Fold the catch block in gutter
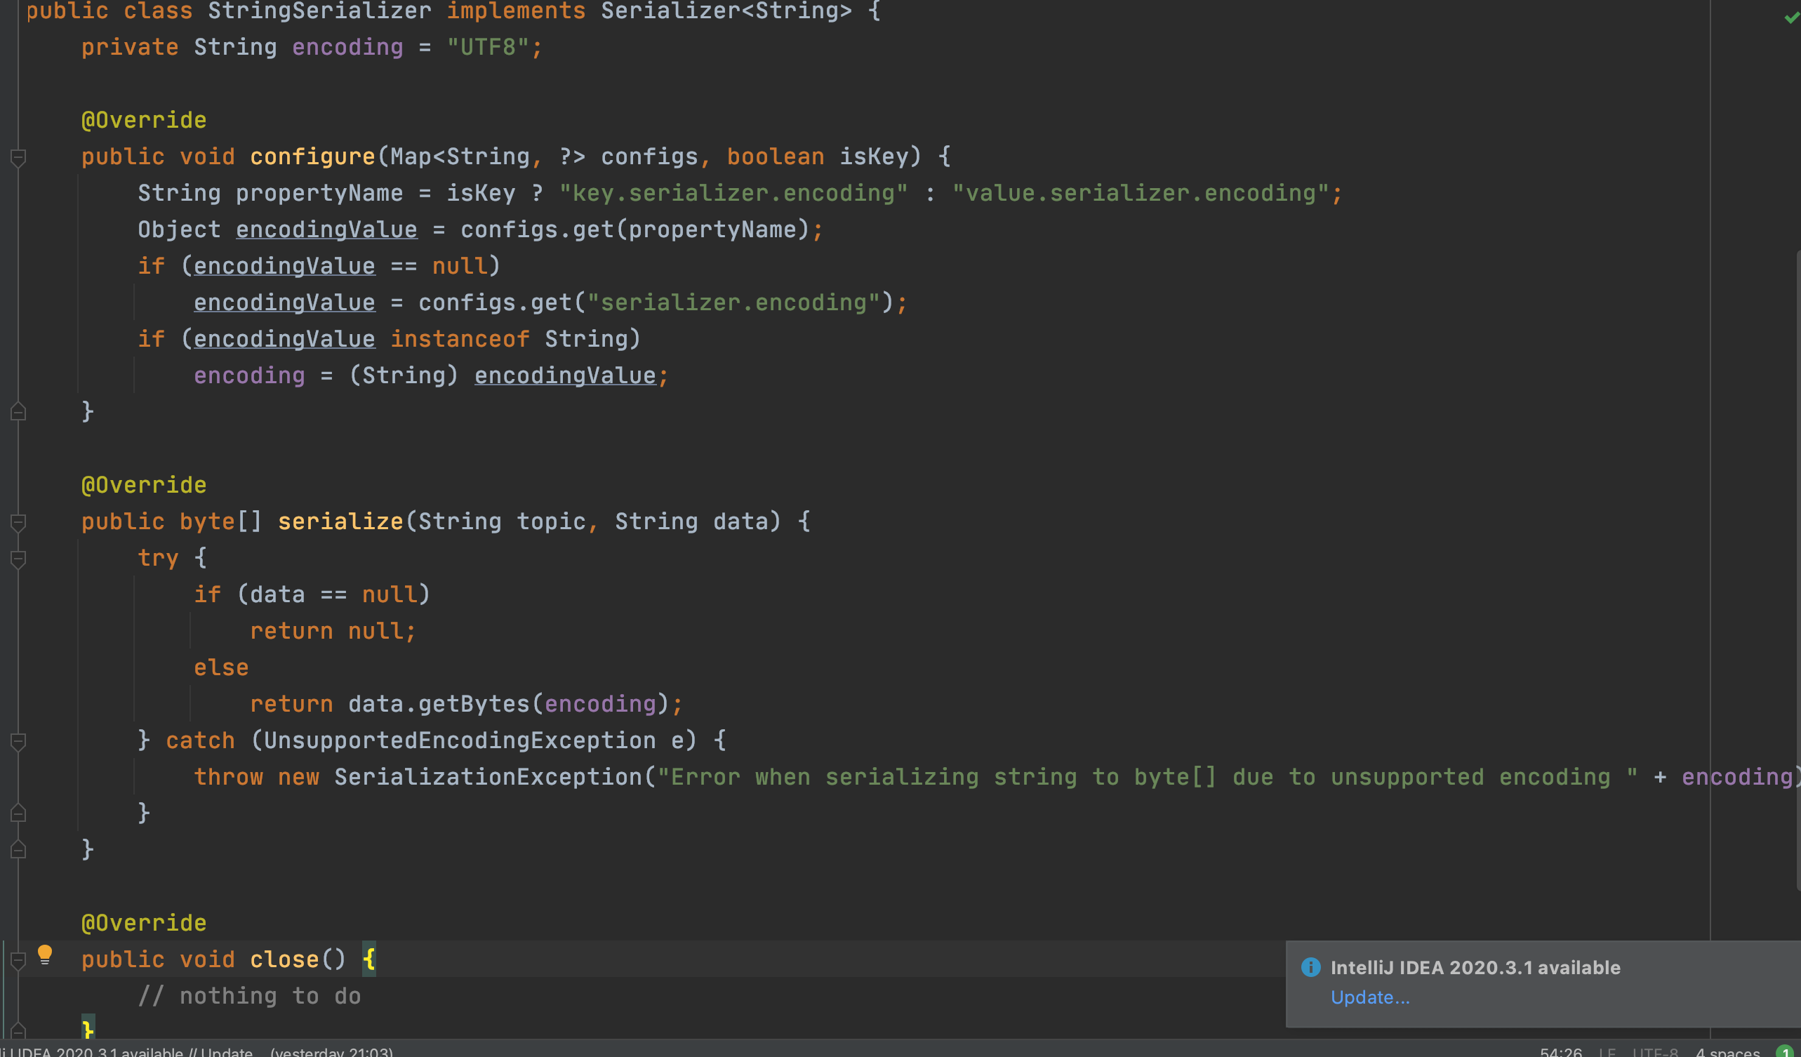 click(x=18, y=741)
